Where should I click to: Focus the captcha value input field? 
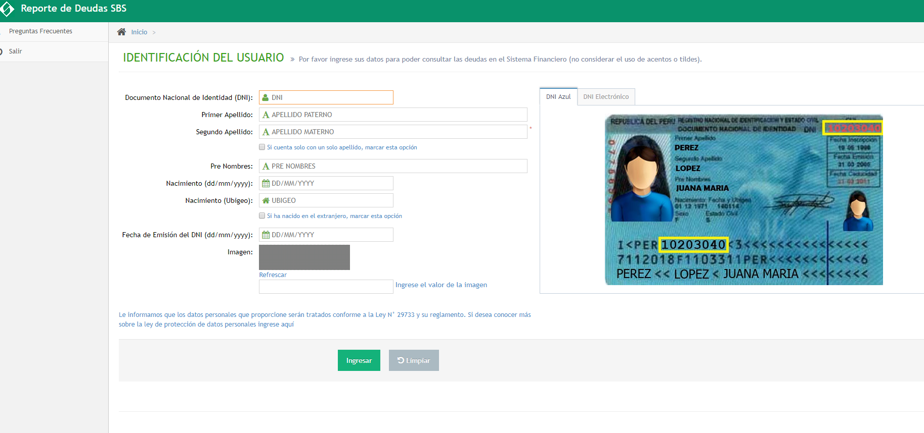(x=326, y=287)
